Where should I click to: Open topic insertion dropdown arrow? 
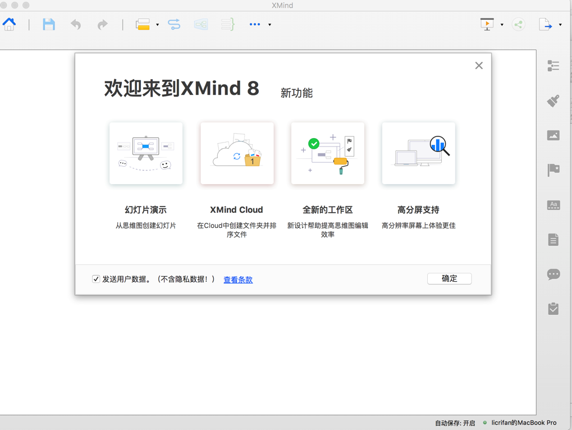tap(158, 25)
